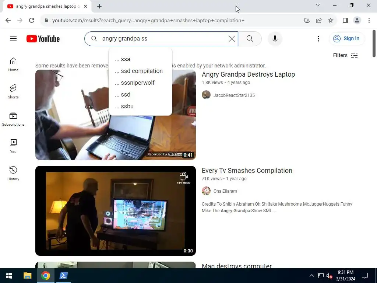The image size is (377, 283).
Task: Start voice search with the microphone
Action: click(275, 38)
